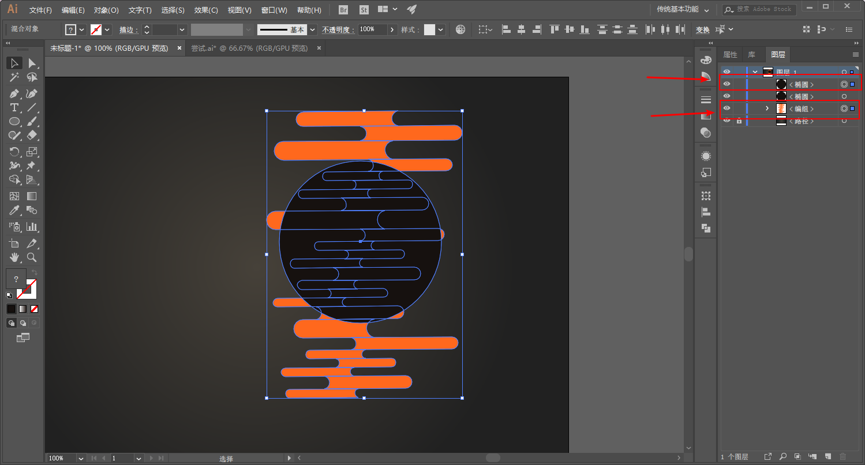The image size is (865, 465).
Task: Open the 对象(O) menu
Action: pos(106,10)
